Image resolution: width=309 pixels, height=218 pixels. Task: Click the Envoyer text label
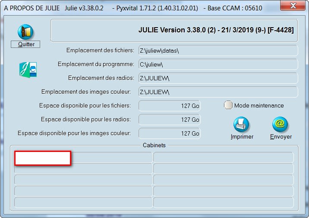pos(281,137)
